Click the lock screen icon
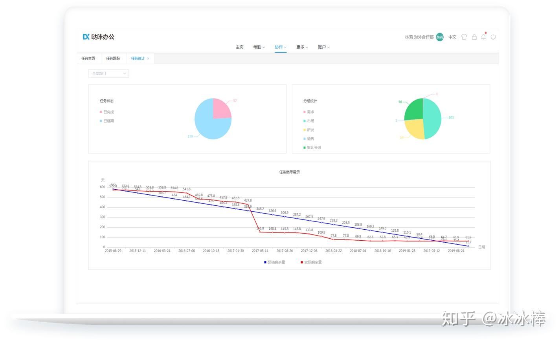The image size is (560, 342). (474, 37)
